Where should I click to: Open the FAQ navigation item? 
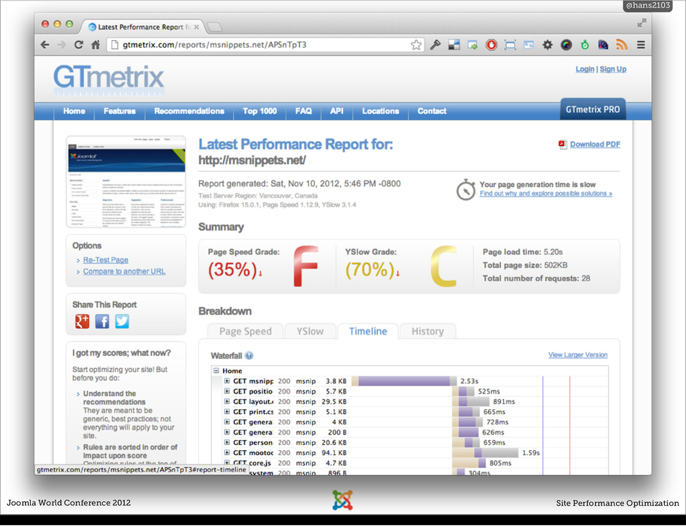(x=304, y=111)
